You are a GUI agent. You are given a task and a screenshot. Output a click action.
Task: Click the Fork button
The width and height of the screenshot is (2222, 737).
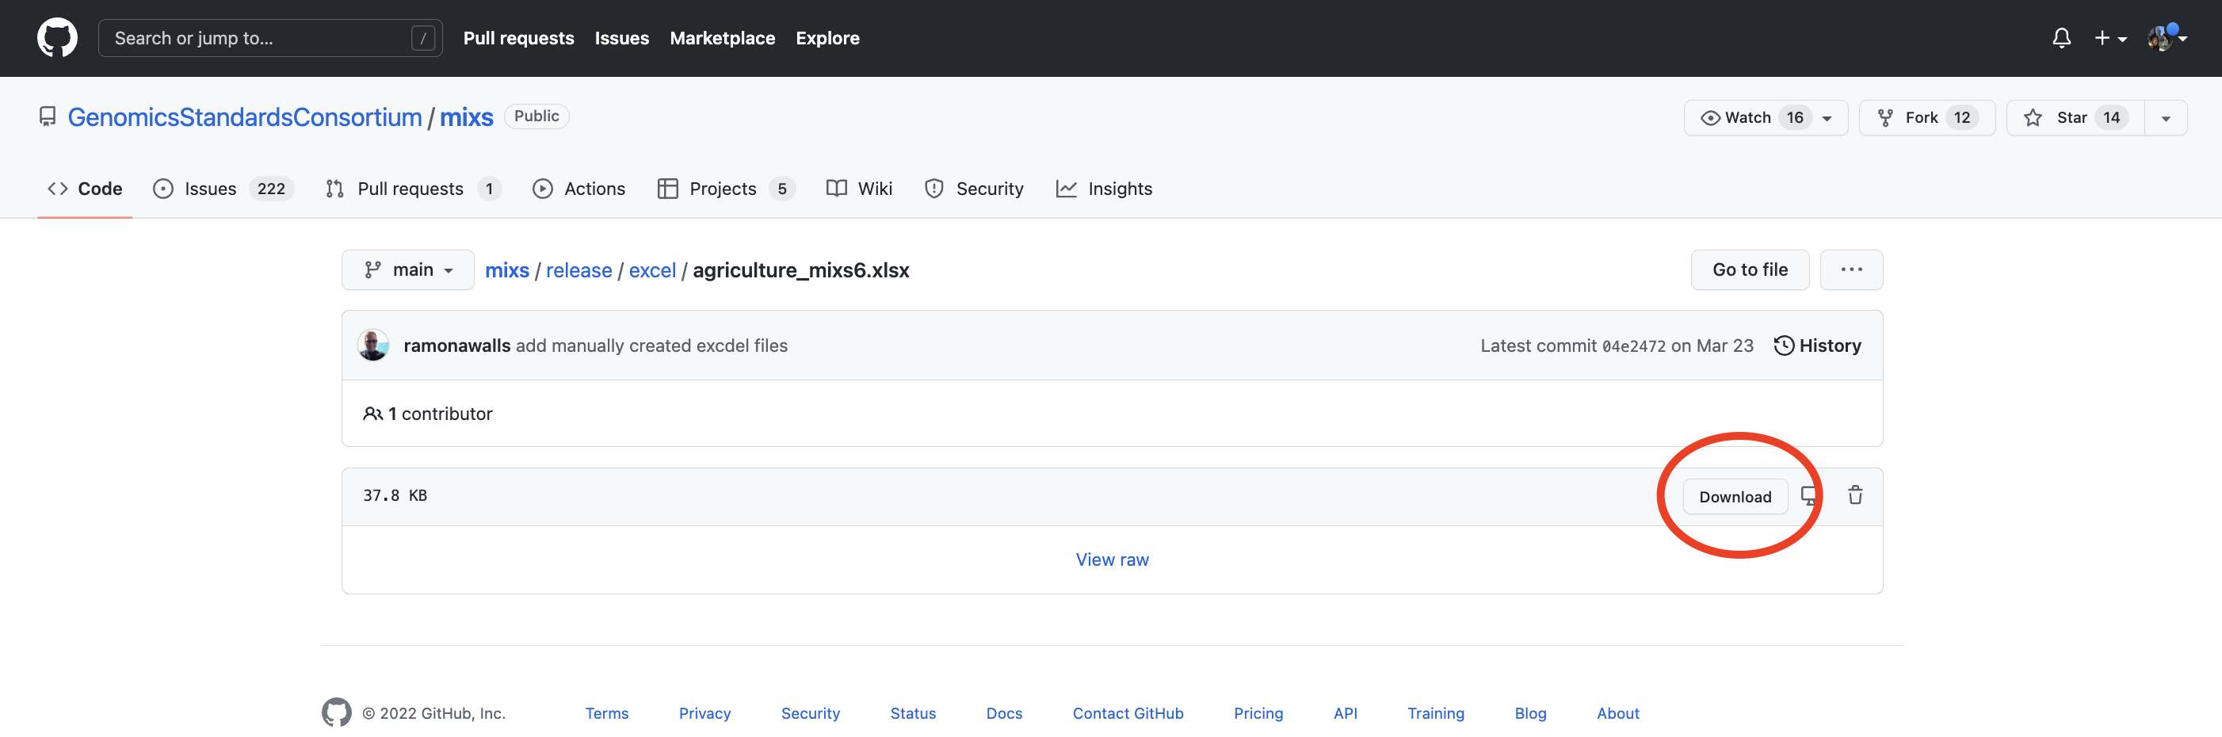1926,117
